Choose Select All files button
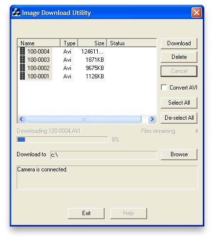Image resolution: width=214 pixels, height=241 pixels. click(179, 103)
